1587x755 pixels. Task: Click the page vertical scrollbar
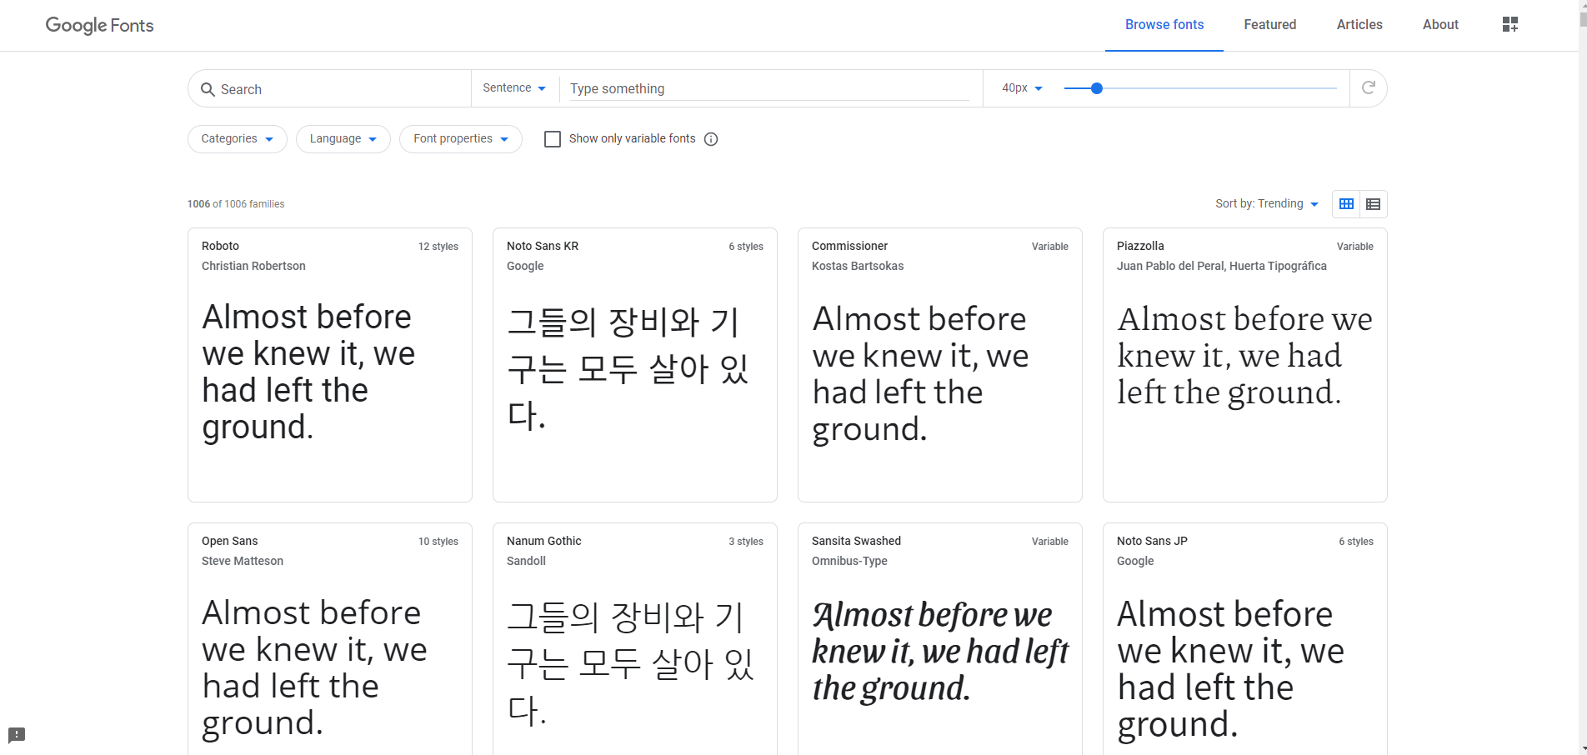pos(1582,377)
